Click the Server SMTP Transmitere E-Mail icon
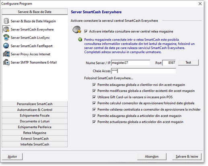The image size is (208, 166). click(x=6, y=62)
